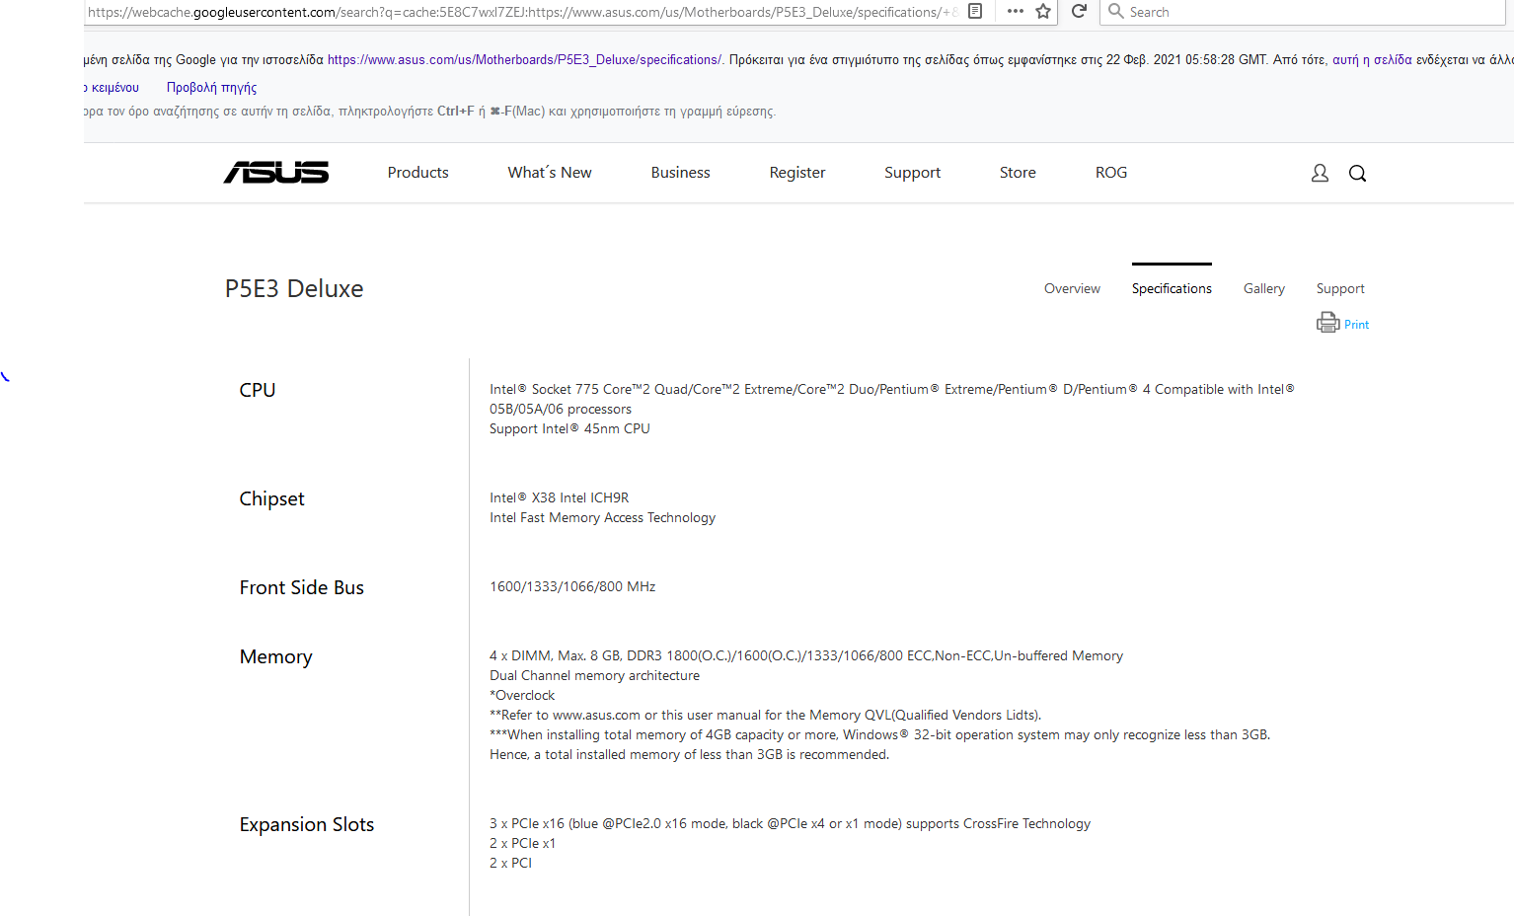Click the Front Side Bus heading

point(301,587)
